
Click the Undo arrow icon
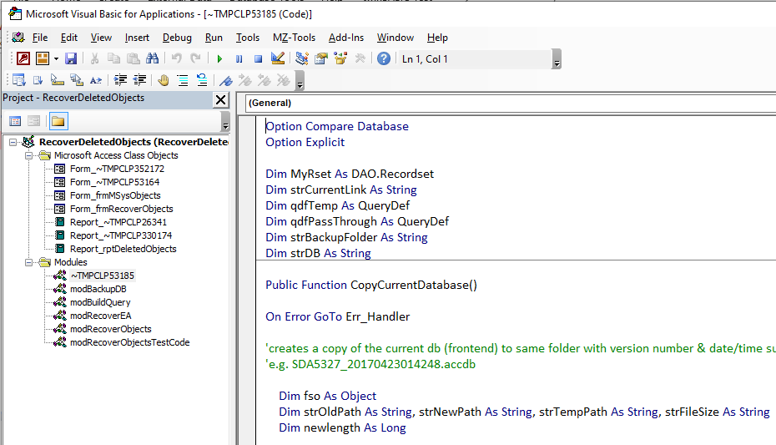point(176,59)
